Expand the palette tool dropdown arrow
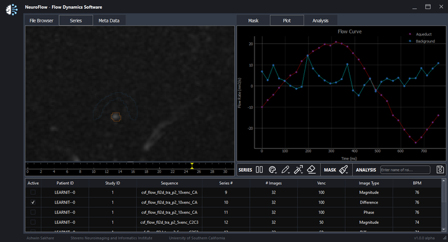This screenshot has width=448, height=242. [x=276, y=173]
